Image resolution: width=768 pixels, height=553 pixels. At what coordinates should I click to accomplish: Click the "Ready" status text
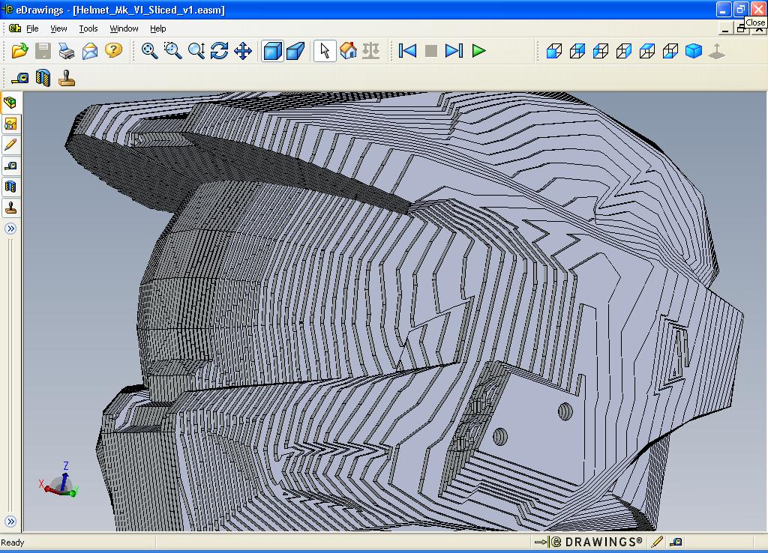[12, 543]
